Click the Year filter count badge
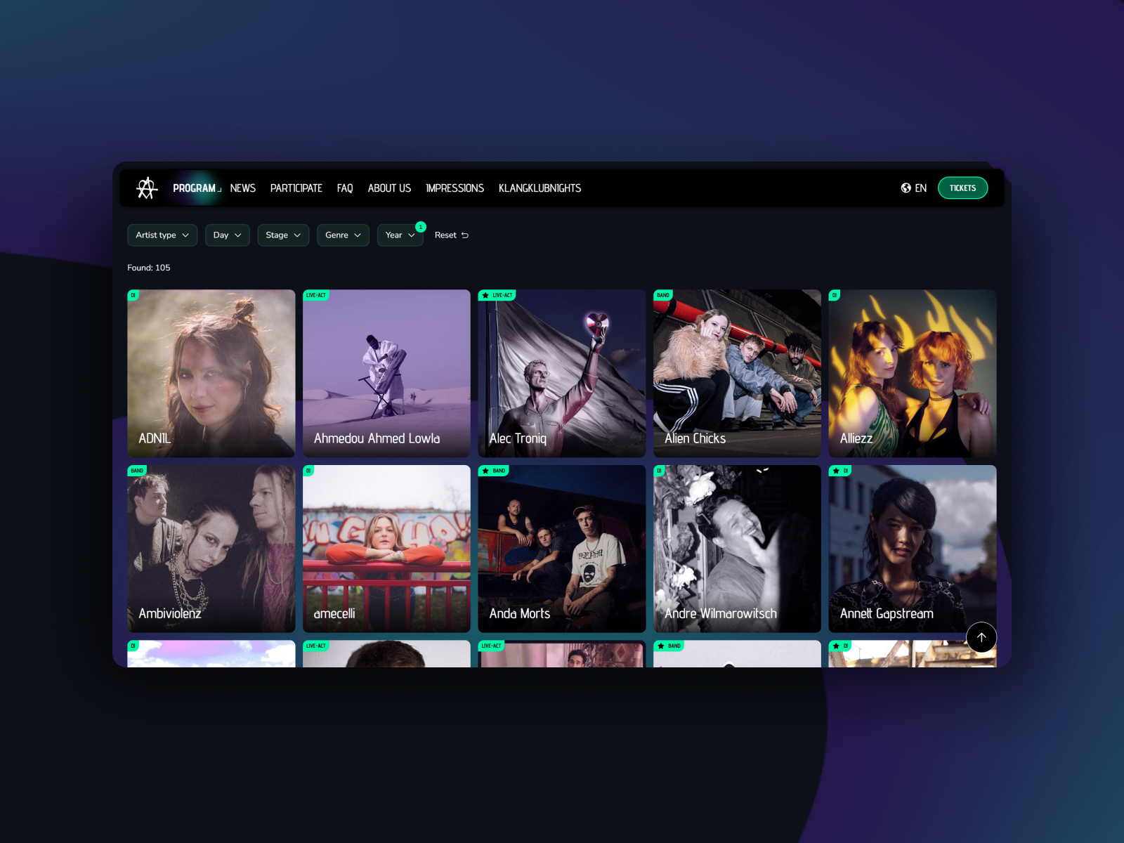The height and width of the screenshot is (843, 1124). point(421,227)
